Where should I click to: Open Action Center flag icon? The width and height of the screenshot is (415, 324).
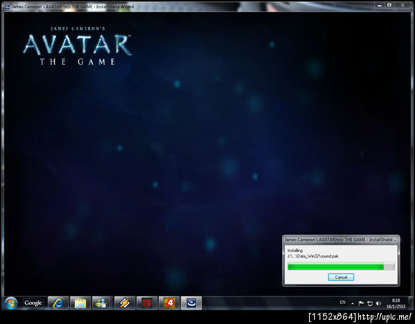point(361,303)
